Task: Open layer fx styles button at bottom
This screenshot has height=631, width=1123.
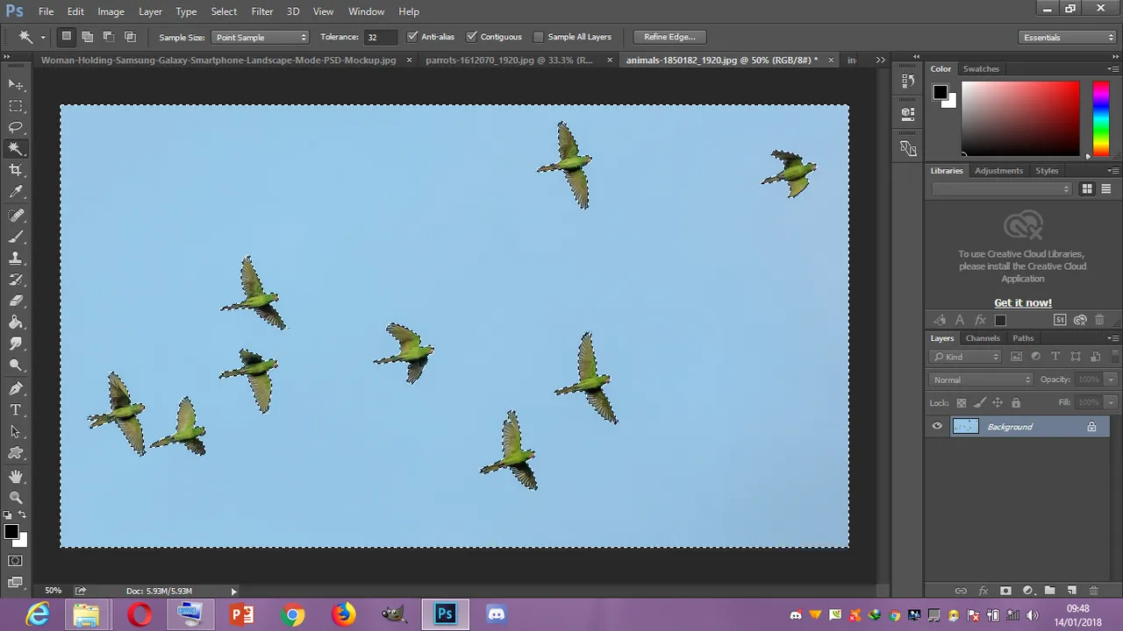Action: pyautogui.click(x=984, y=592)
